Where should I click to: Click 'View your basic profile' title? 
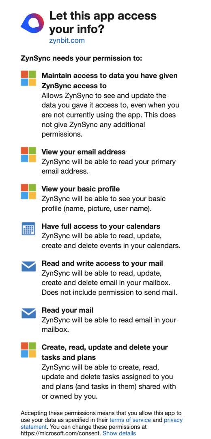click(81, 189)
